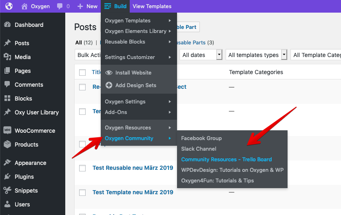Click the Snippets scissors icon
This screenshot has height=215, width=341.
[x=7, y=191]
